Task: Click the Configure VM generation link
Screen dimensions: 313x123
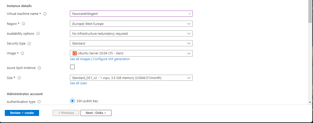Action: pyautogui.click(x=111, y=59)
